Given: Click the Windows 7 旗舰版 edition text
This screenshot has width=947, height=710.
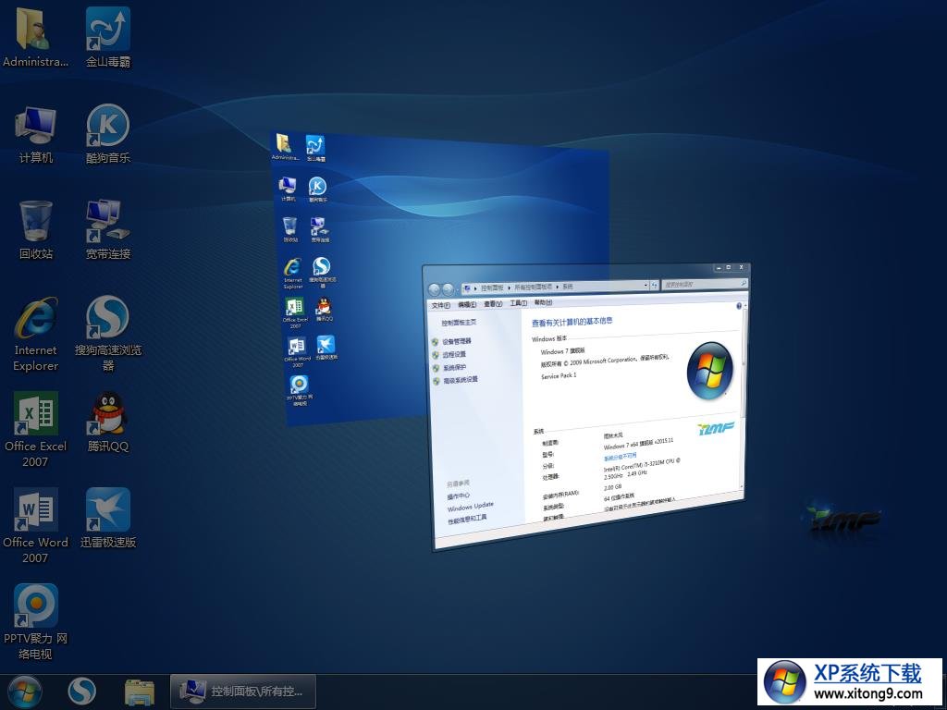Looking at the screenshot, I should pos(563,351).
